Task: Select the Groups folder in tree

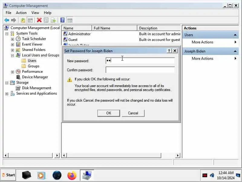Action: [34, 66]
